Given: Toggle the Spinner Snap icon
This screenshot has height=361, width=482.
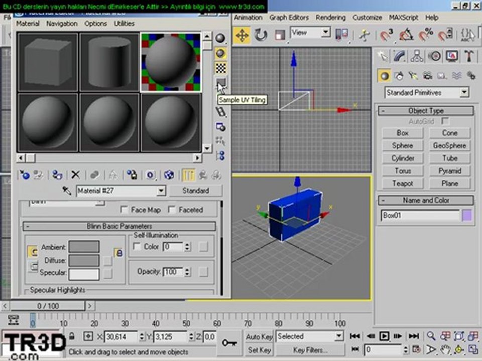Looking at the screenshot, I should click(x=445, y=35).
